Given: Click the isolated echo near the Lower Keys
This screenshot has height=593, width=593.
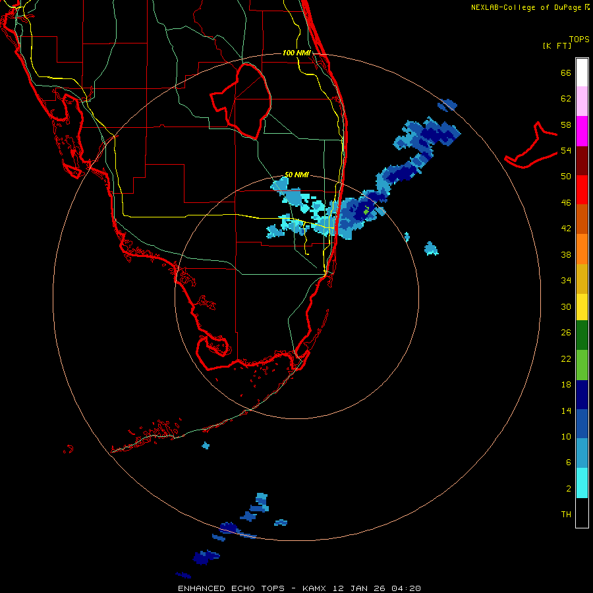Looking at the screenshot, I should 206,445.
